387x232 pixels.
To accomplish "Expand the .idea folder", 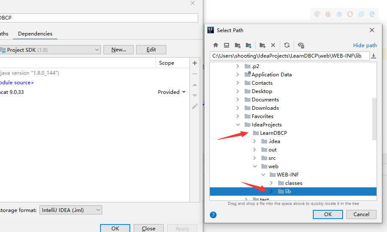I will pyautogui.click(x=255, y=141).
